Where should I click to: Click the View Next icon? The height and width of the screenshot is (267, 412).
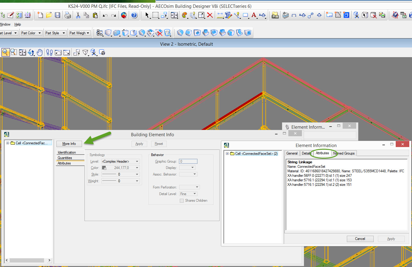(x=67, y=52)
